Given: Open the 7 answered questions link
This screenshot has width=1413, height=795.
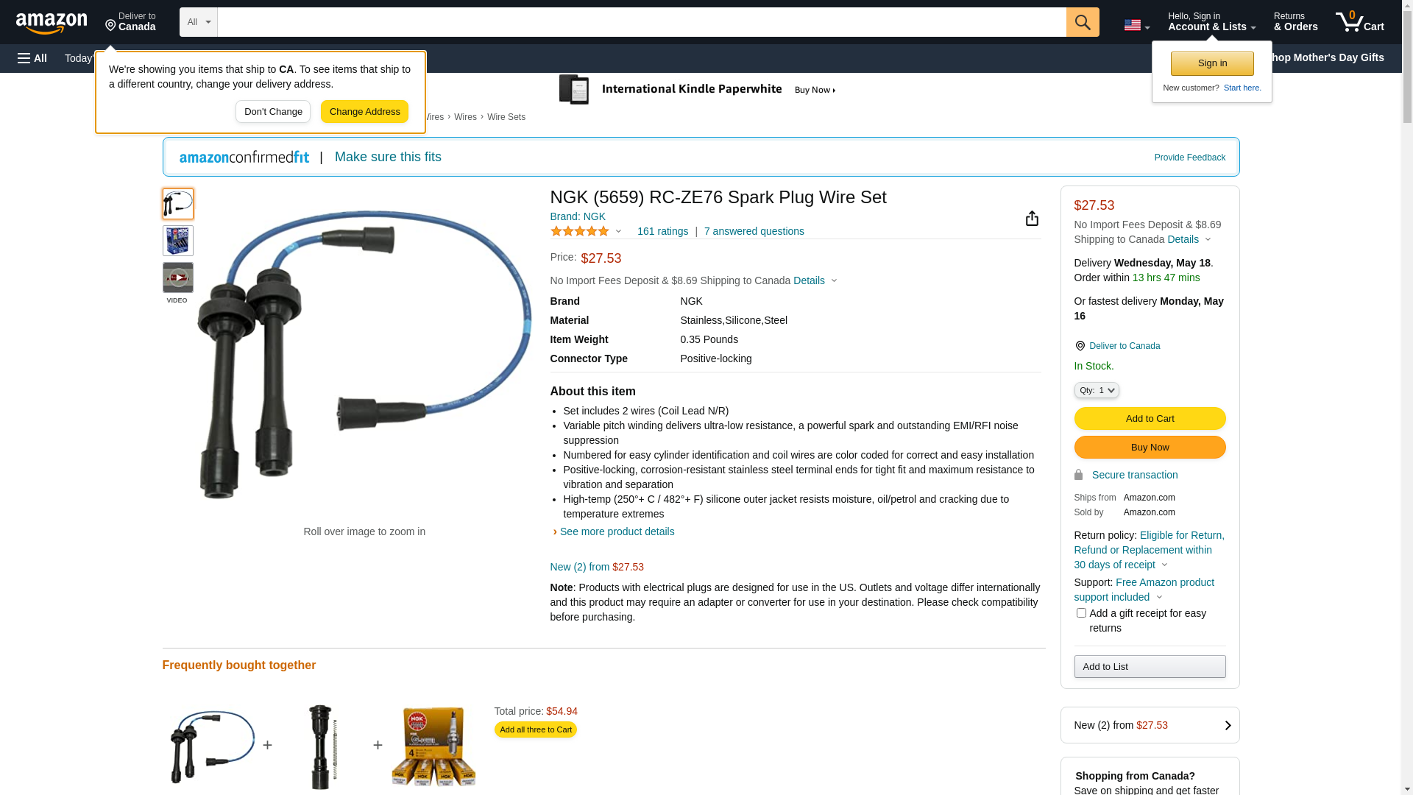Looking at the screenshot, I should click(x=754, y=231).
